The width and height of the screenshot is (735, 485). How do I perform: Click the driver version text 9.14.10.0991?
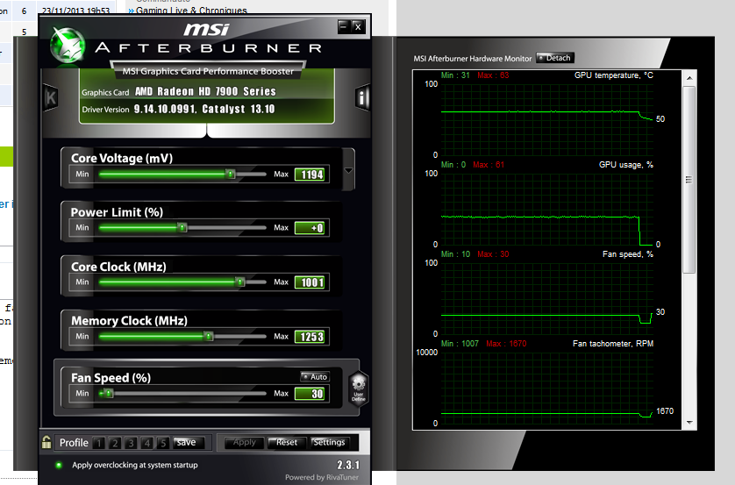(x=165, y=109)
